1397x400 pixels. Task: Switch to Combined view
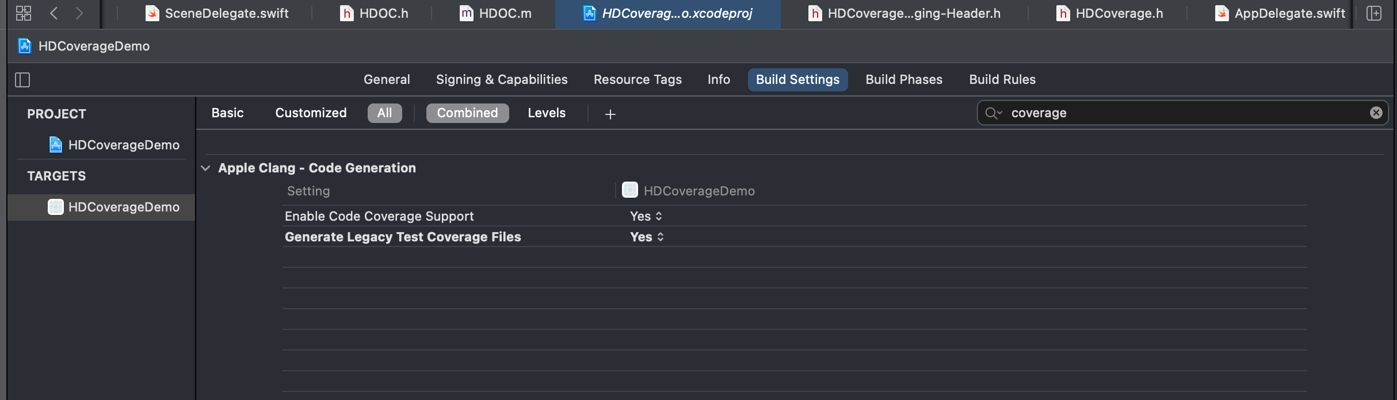[x=467, y=113]
